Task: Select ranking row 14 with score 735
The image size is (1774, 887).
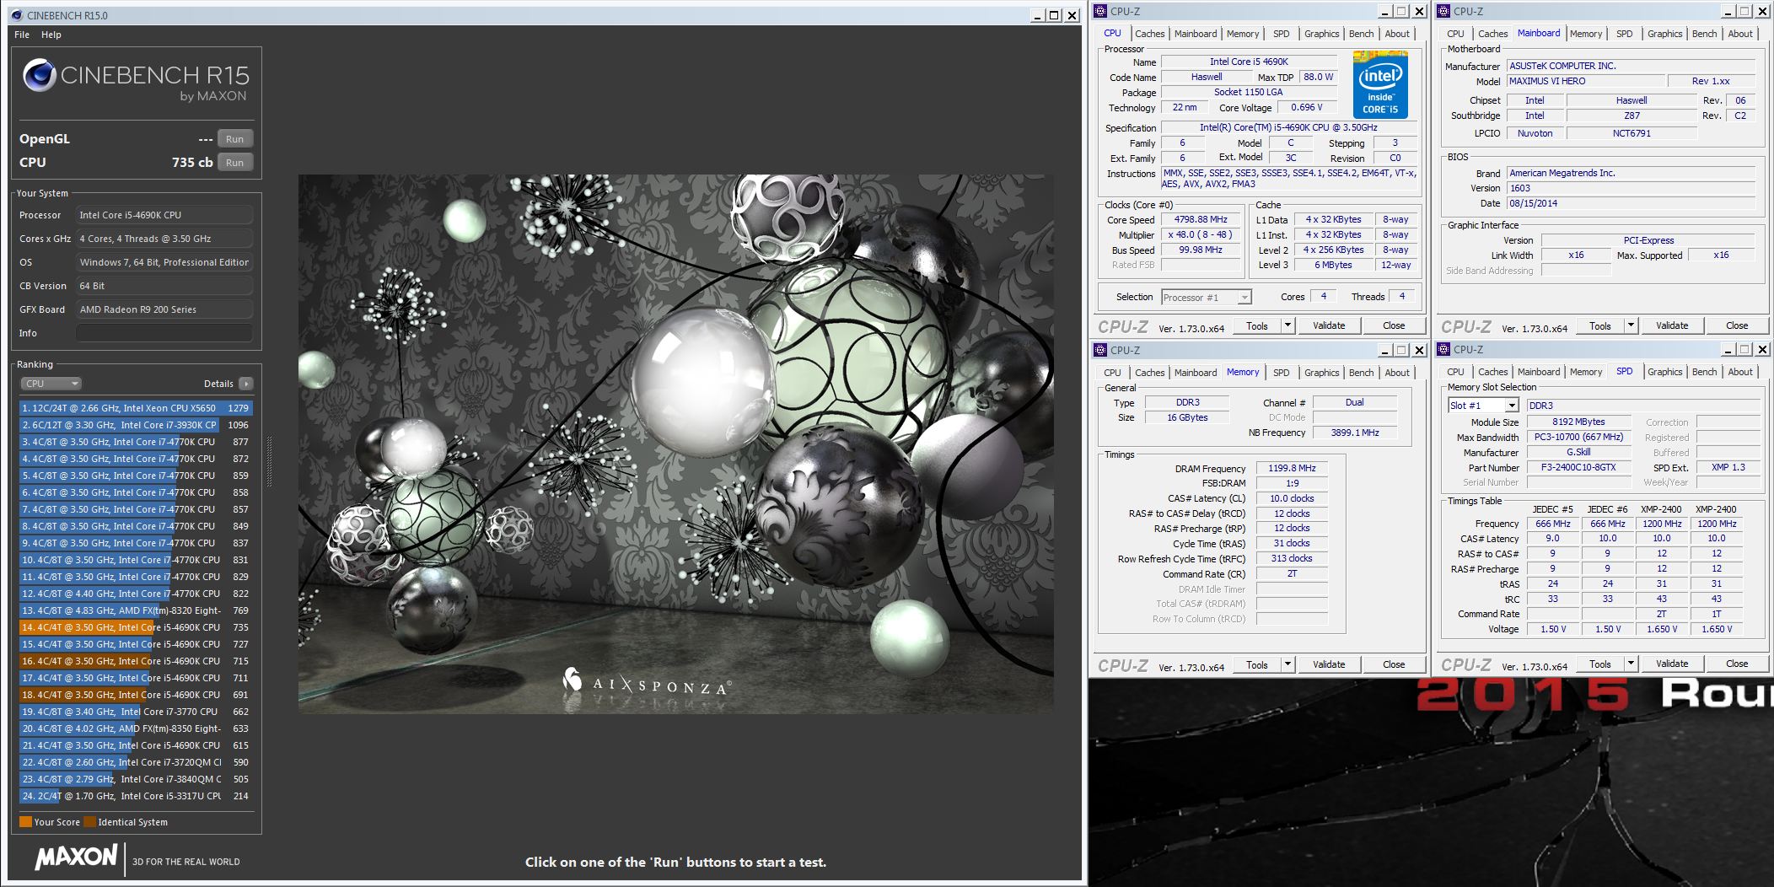Action: [136, 627]
